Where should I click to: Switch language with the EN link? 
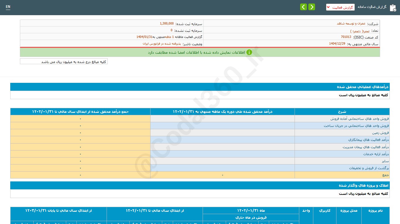(x=8, y=7)
